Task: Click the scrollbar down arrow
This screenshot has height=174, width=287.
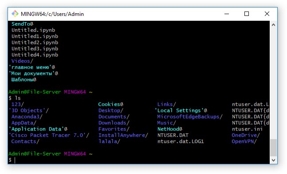Action: click(273, 160)
